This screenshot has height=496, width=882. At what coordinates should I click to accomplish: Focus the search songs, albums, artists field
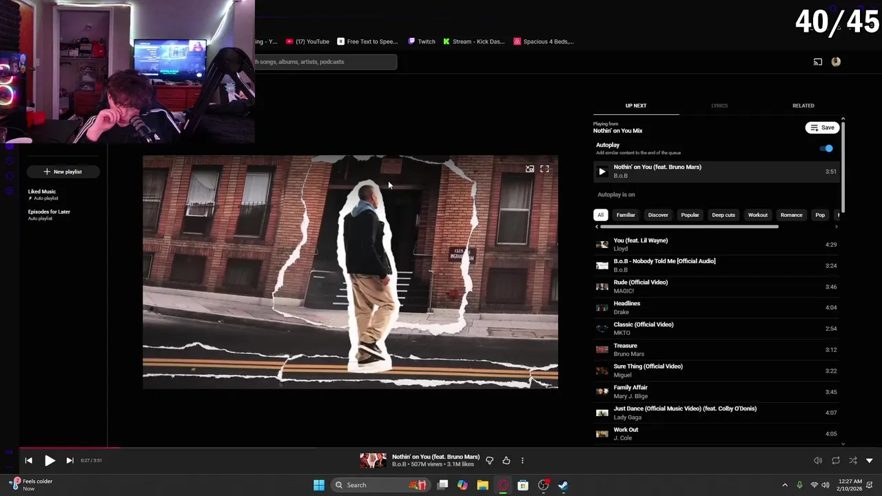(x=325, y=62)
